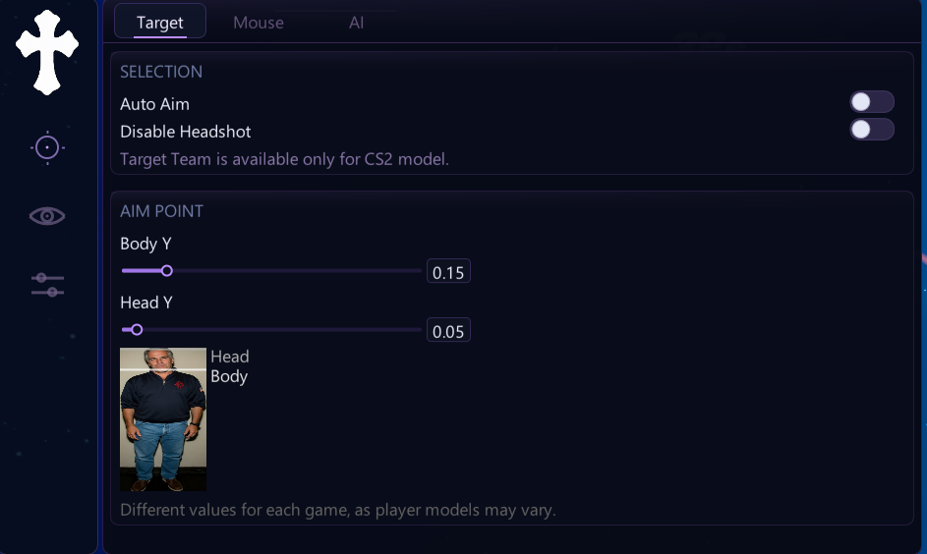Image resolution: width=927 pixels, height=554 pixels.
Task: Toggle the Disable Headshot switch
Action: click(x=871, y=130)
